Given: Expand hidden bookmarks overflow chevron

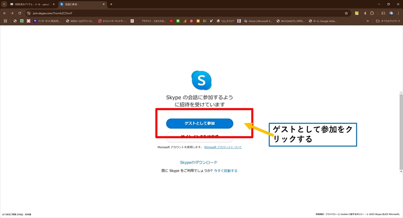Looking at the screenshot, I should (x=368, y=21).
